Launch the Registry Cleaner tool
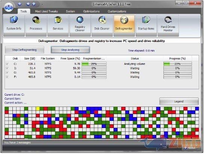Screen dimensions: 204x154 80,26
